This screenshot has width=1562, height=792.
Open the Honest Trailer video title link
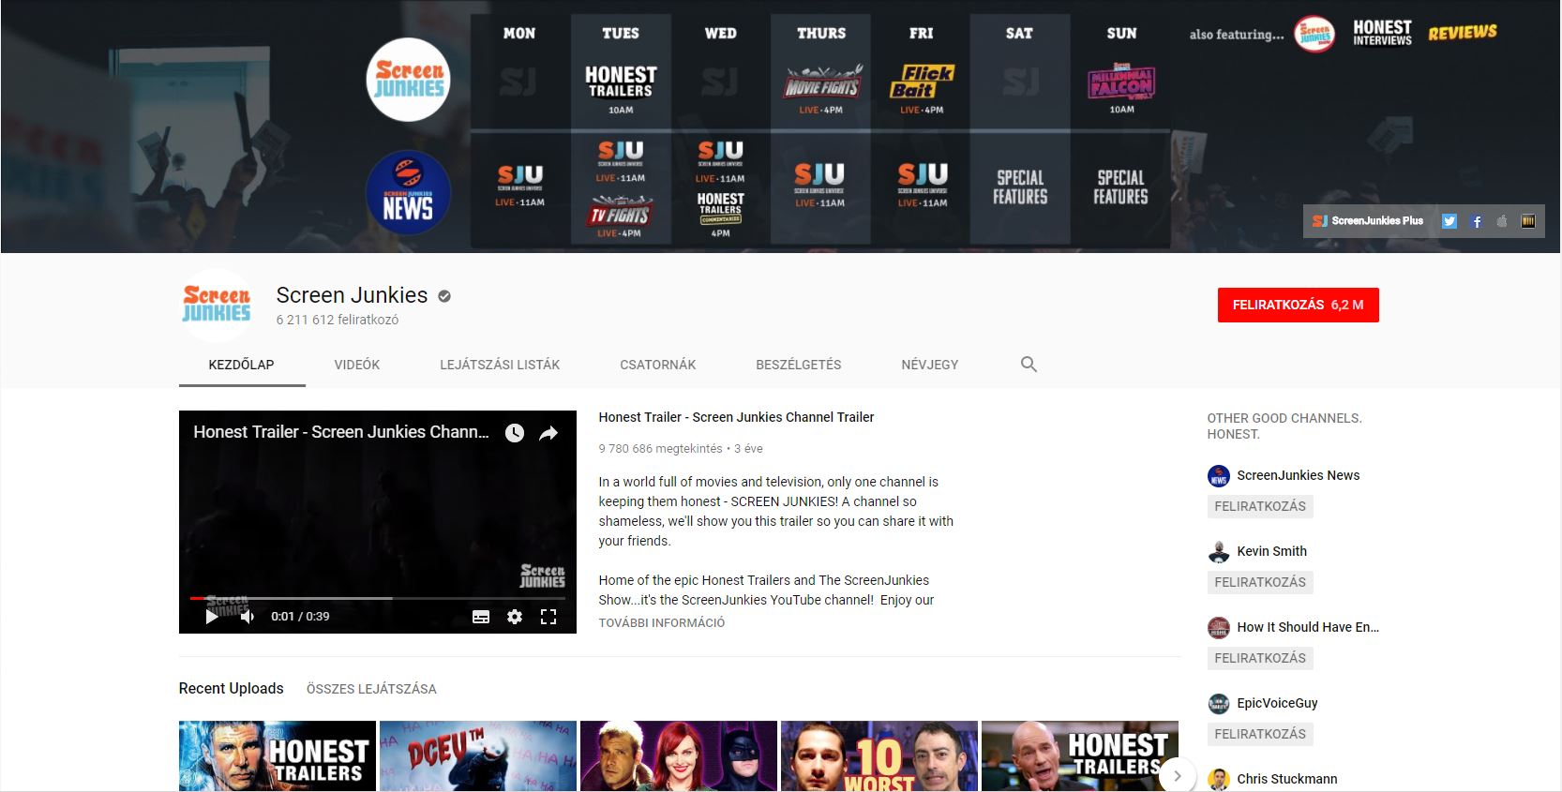736,417
